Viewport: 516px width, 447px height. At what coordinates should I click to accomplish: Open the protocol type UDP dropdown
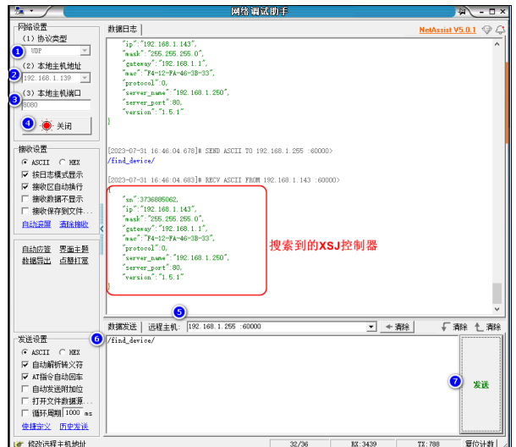tap(85, 52)
